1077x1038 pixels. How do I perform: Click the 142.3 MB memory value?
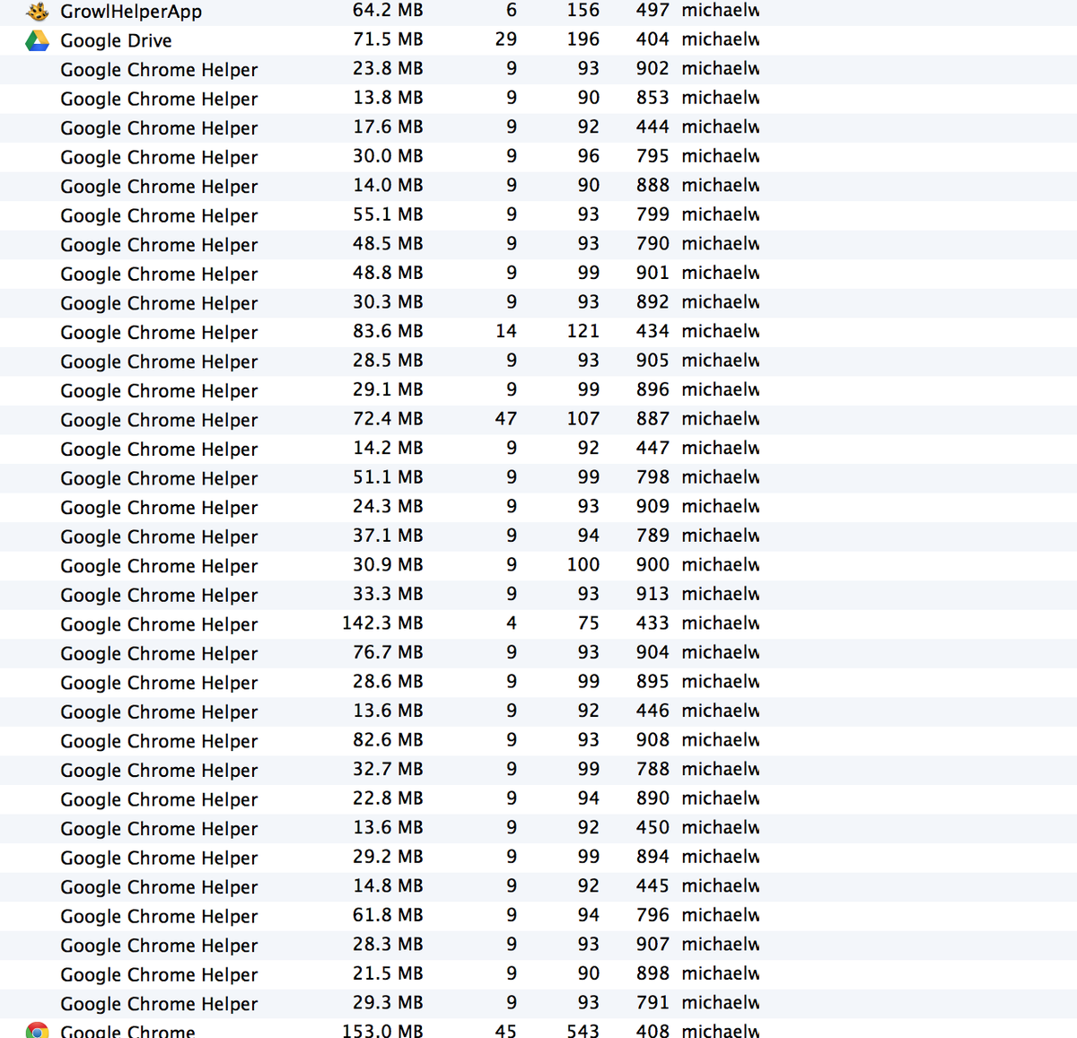tap(382, 623)
